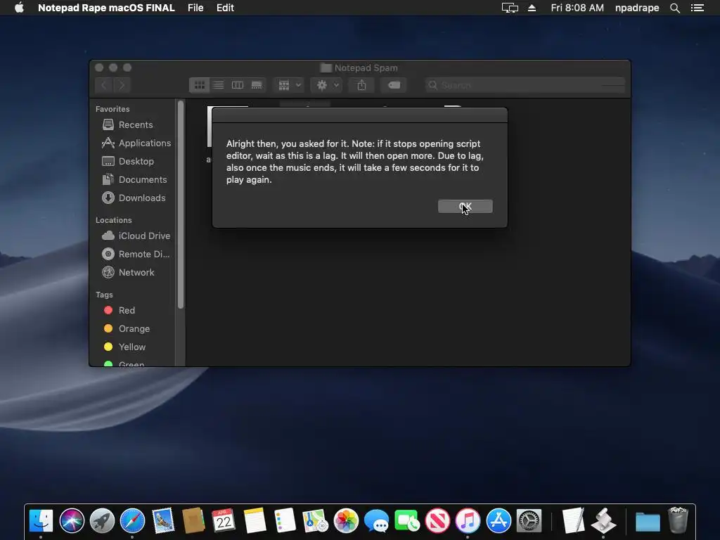Open the News app in Dock
720x540 pixels.
437,521
